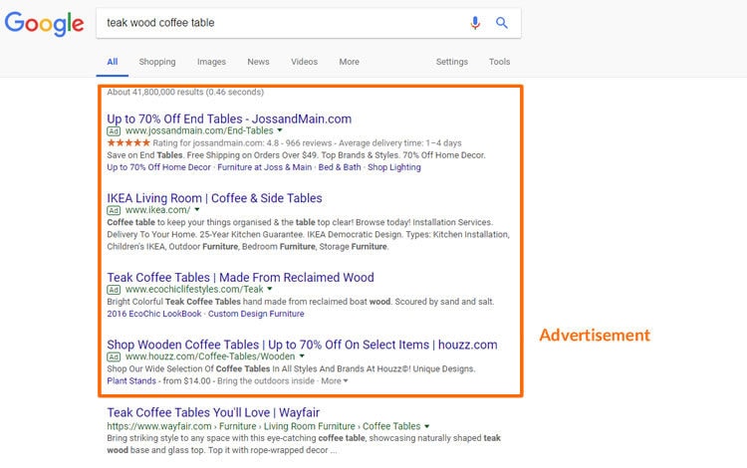The width and height of the screenshot is (747, 468).
Task: Open the search Tools
Action: point(499,62)
